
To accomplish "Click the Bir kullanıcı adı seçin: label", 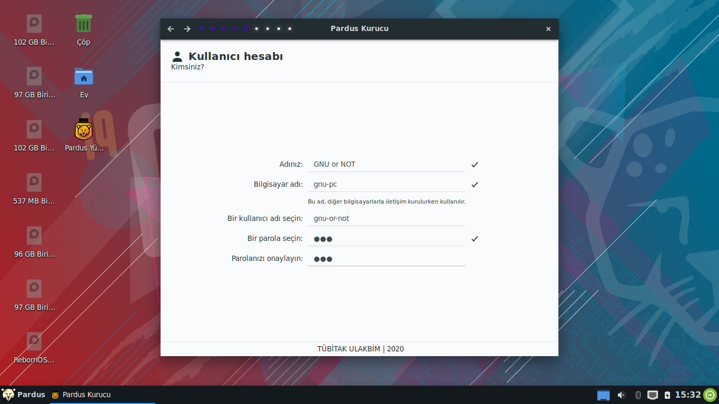I will (x=265, y=218).
